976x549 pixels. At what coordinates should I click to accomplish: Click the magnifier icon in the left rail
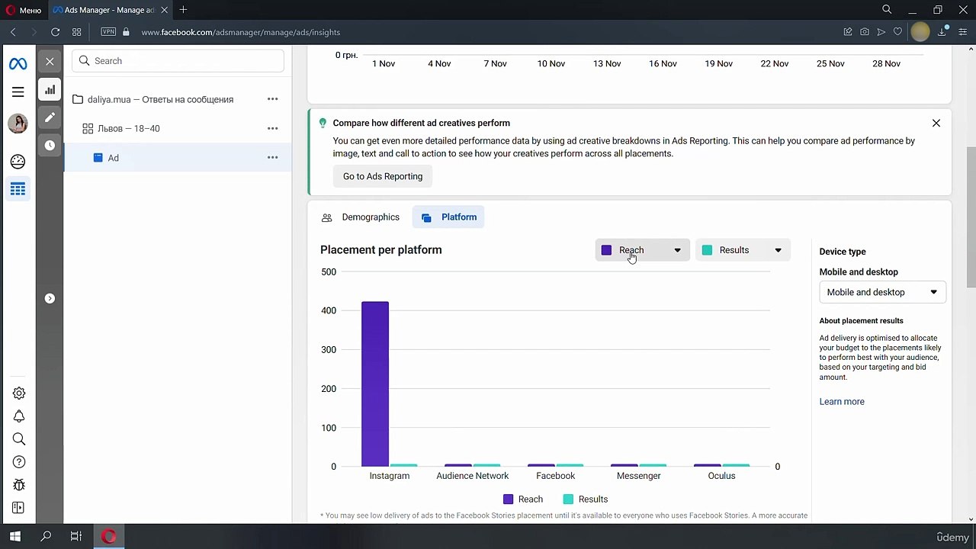click(x=19, y=439)
